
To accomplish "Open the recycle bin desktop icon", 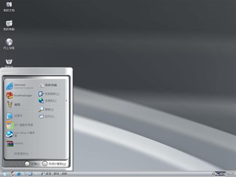I will [x=9, y=63].
